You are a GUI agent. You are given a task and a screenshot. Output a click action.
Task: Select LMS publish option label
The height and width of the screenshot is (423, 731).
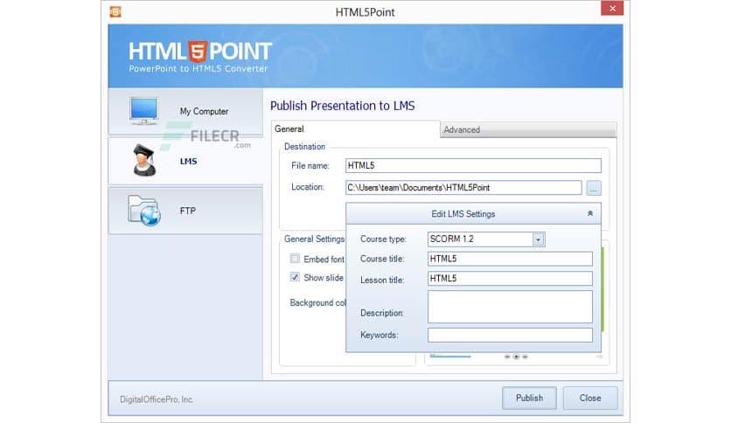coord(188,161)
